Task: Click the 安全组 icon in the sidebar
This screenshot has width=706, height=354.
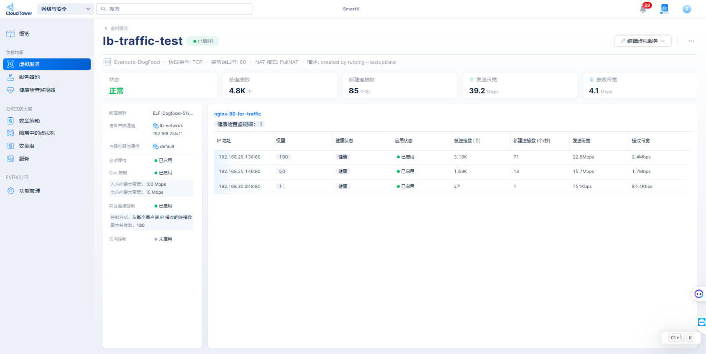Action: point(11,145)
